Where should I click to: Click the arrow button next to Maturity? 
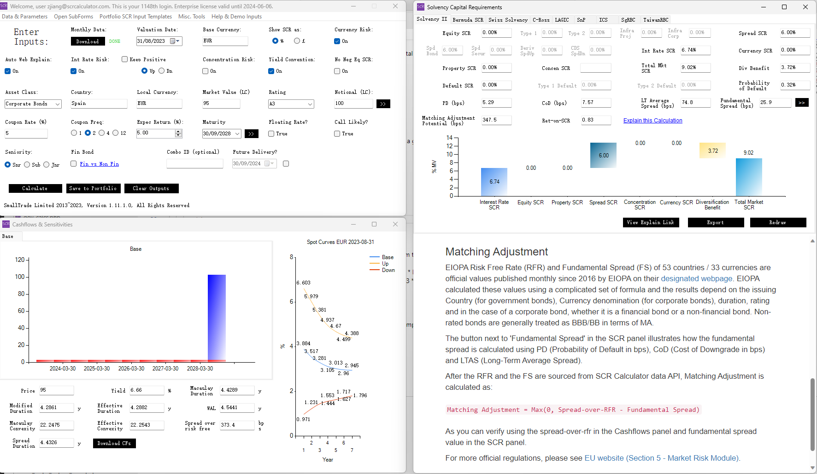[251, 134]
